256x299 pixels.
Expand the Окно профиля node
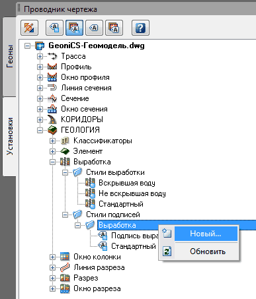click(40, 77)
